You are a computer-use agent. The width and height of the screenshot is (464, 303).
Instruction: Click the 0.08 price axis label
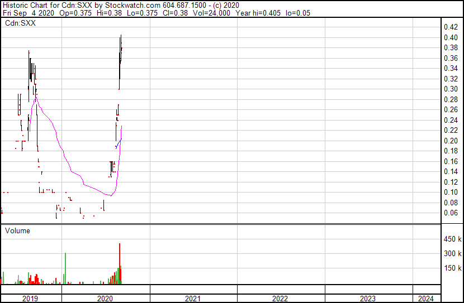(451, 203)
